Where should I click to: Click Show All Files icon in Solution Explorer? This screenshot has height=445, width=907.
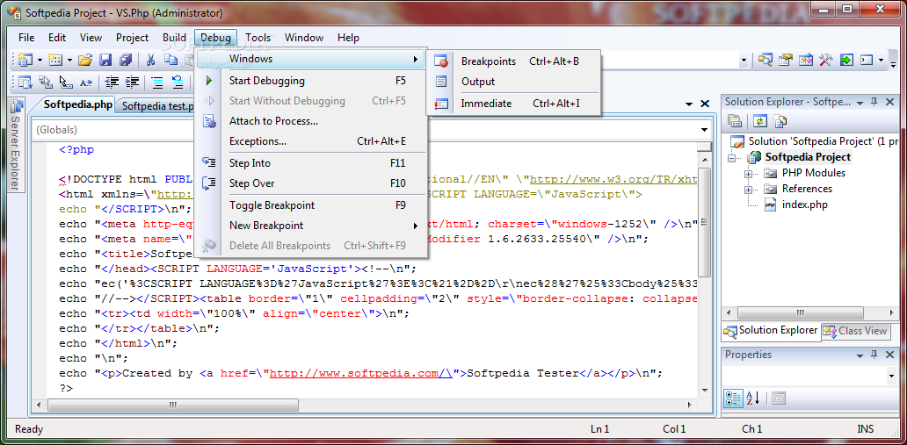pyautogui.click(x=780, y=121)
